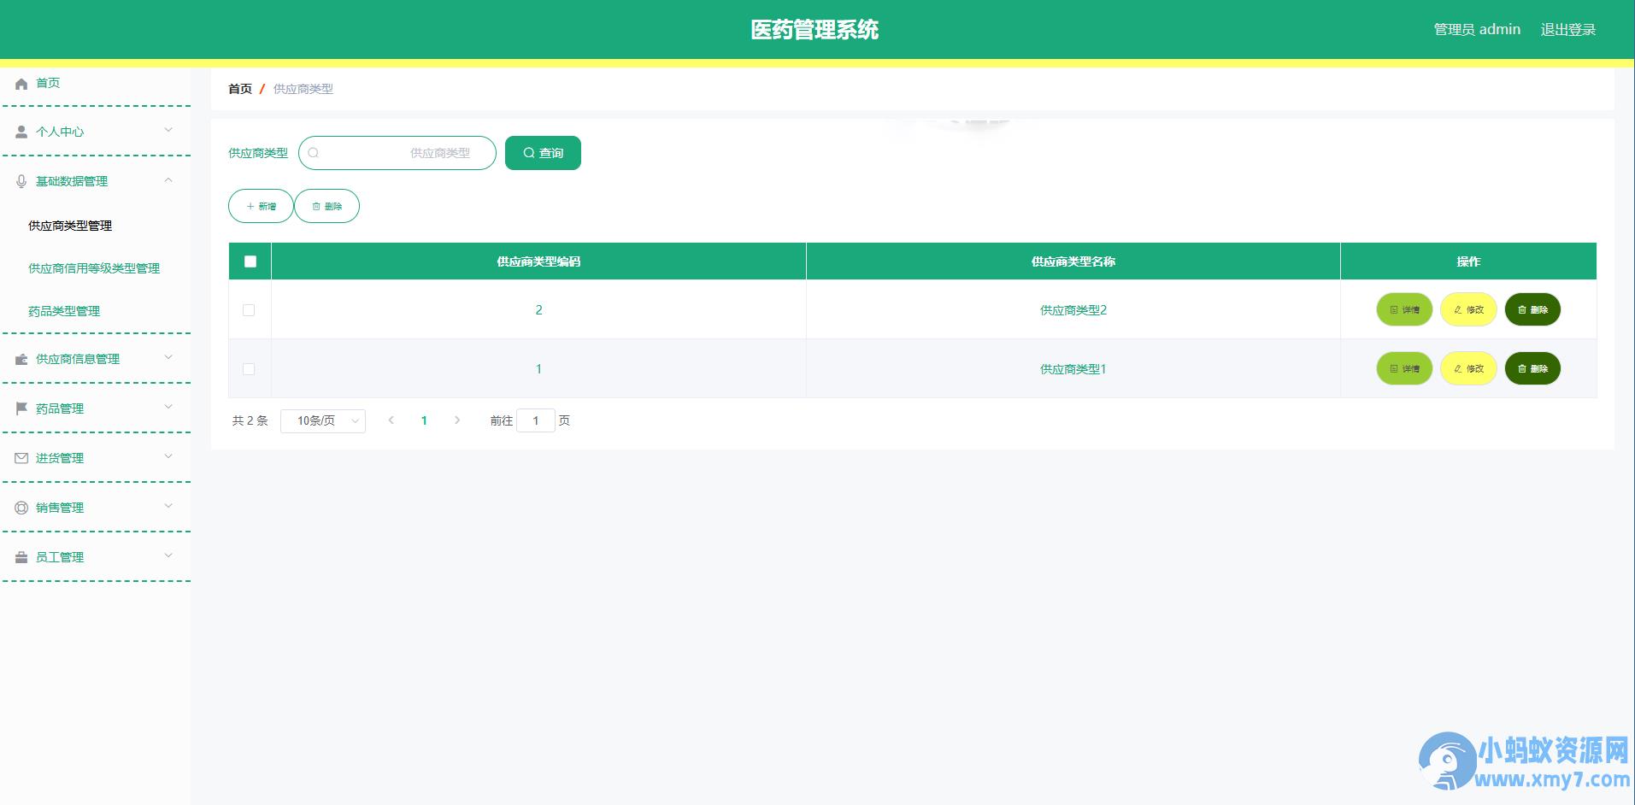Go to the next page arrow

(x=457, y=420)
